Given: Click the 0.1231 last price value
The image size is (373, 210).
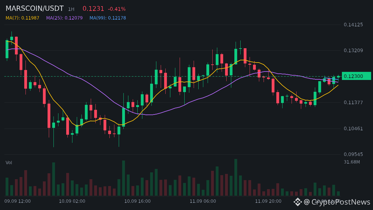Looking at the screenshot, I should 93,9.
